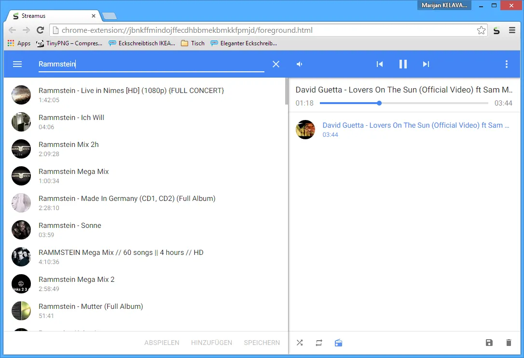
Task: Toggle radio mode icon
Action: (338, 343)
